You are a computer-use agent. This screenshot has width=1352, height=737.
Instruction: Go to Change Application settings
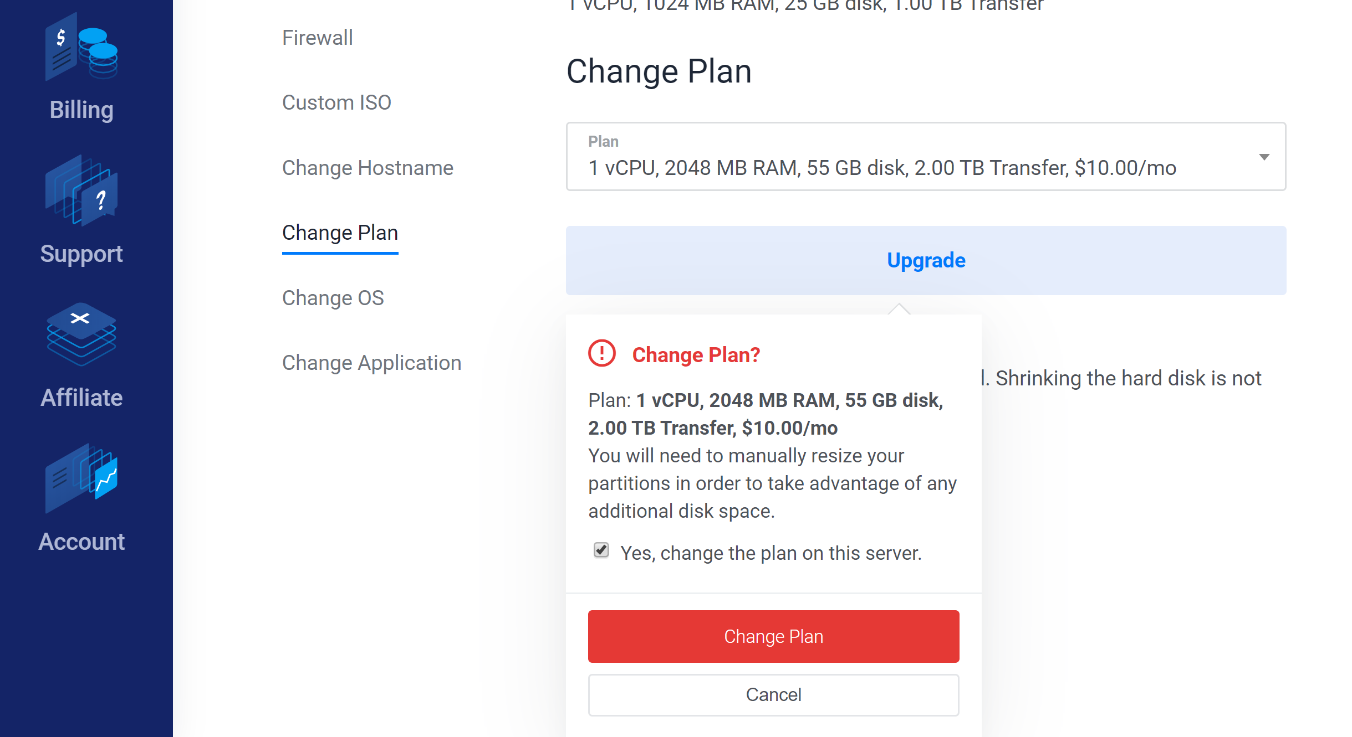click(372, 363)
